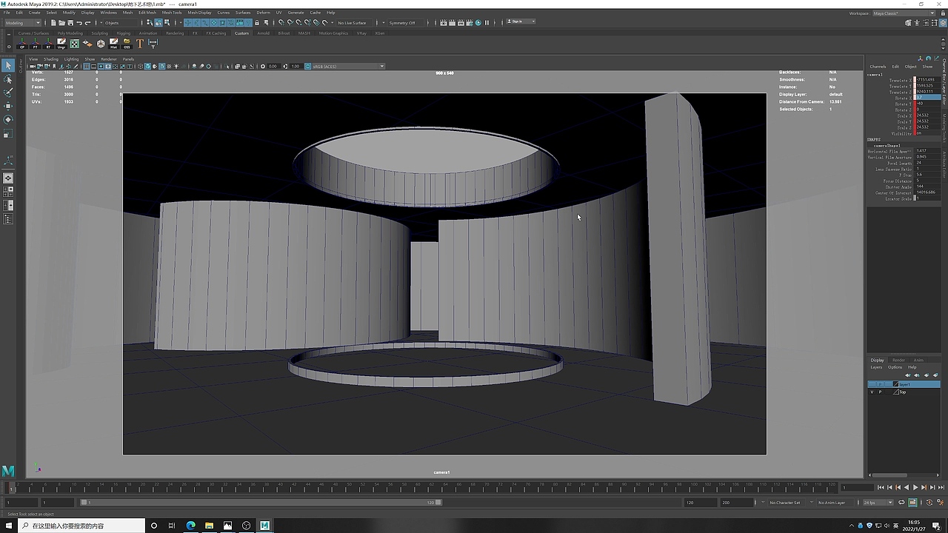This screenshot has height=533, width=948.
Task: Click the orange T Type shelf icon
Action: point(139,44)
